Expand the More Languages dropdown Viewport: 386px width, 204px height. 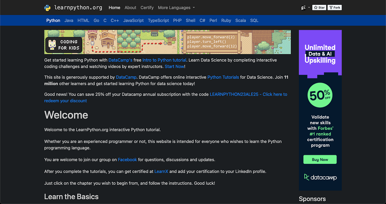176,7
